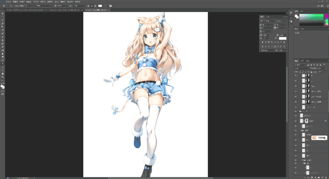Click white color swatch in Character panel

tap(283, 38)
